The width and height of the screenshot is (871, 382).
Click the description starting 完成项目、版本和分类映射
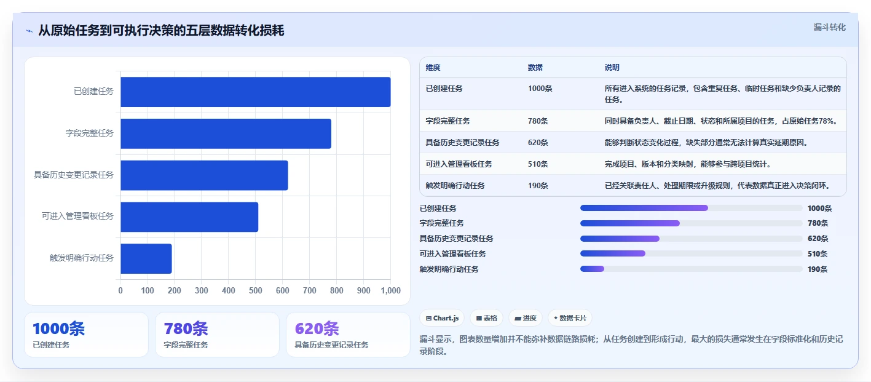tap(688, 164)
